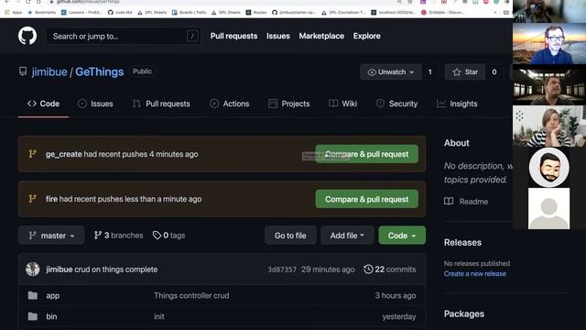Click the repository book icon beside jimibue
Viewport: 586px width, 330px height.
(23, 71)
